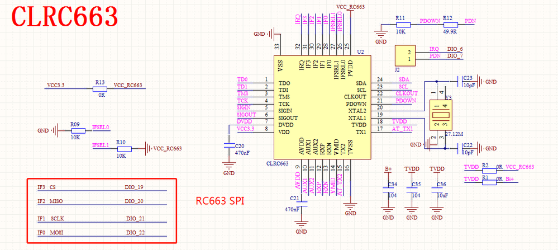This screenshot has width=558, height=250.
Task: Select the R13 0R resistor symbol
Action: [x=100, y=89]
